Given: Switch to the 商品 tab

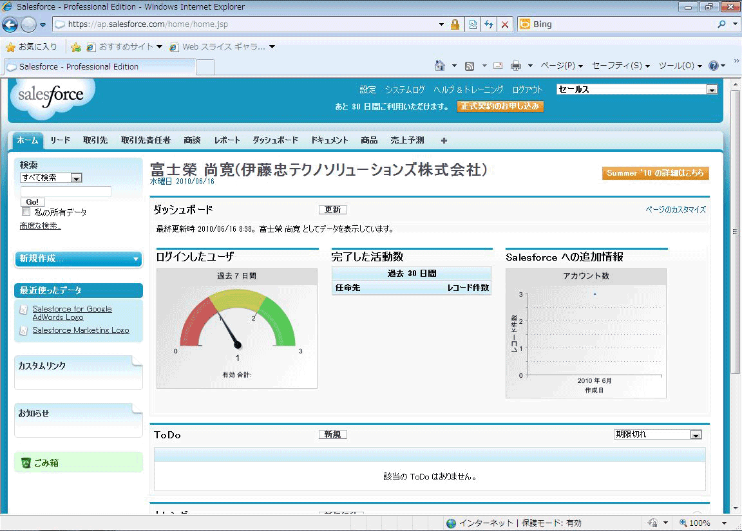Looking at the screenshot, I should (x=369, y=140).
